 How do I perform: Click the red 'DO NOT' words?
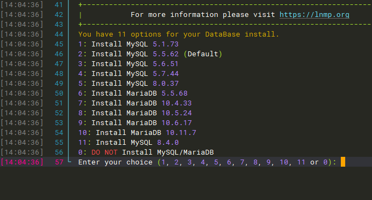pos(104,152)
